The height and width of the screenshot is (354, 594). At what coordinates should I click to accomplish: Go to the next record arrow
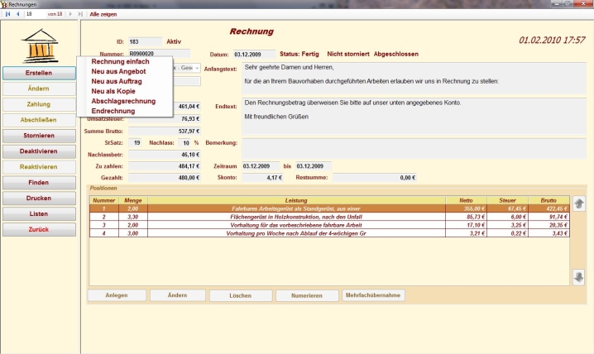(70, 14)
